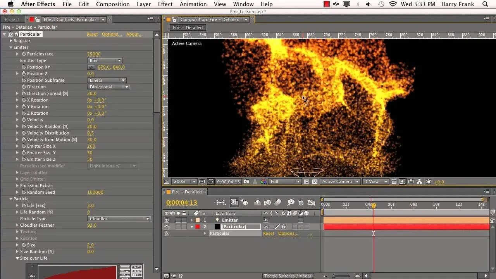
Task: Click the Always Preview This View icon
Action: (167, 181)
